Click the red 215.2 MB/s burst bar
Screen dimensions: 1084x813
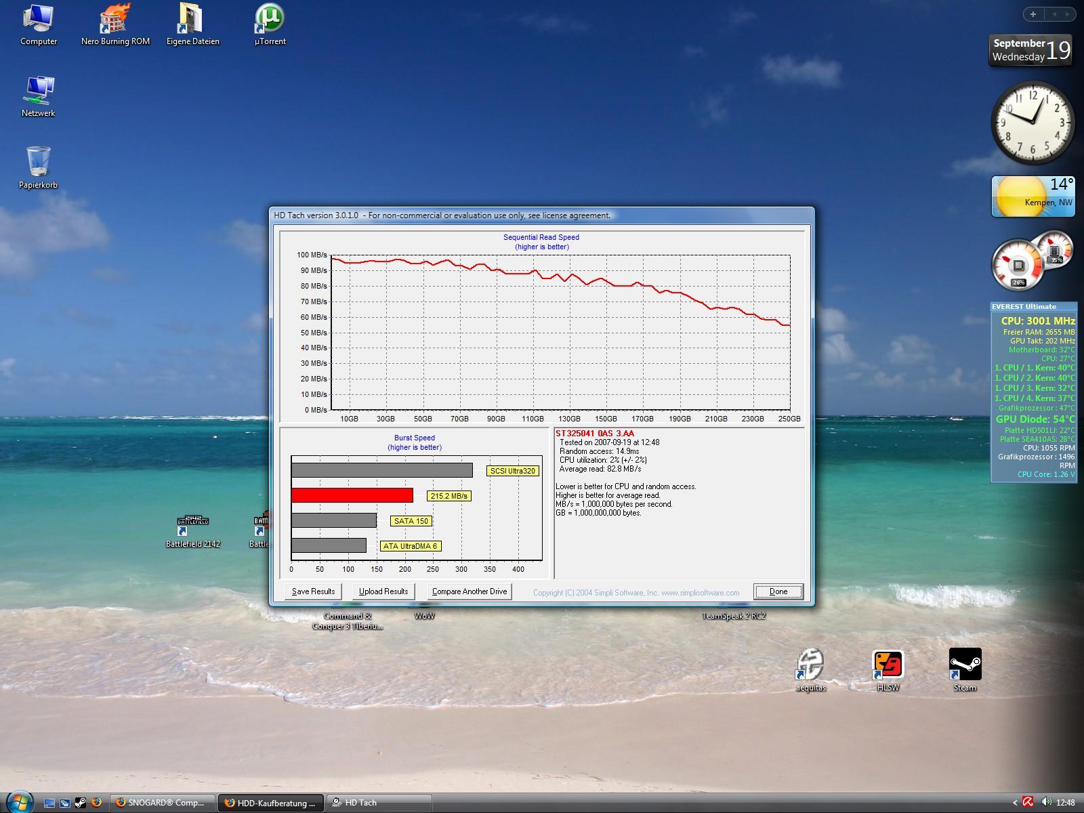click(352, 495)
